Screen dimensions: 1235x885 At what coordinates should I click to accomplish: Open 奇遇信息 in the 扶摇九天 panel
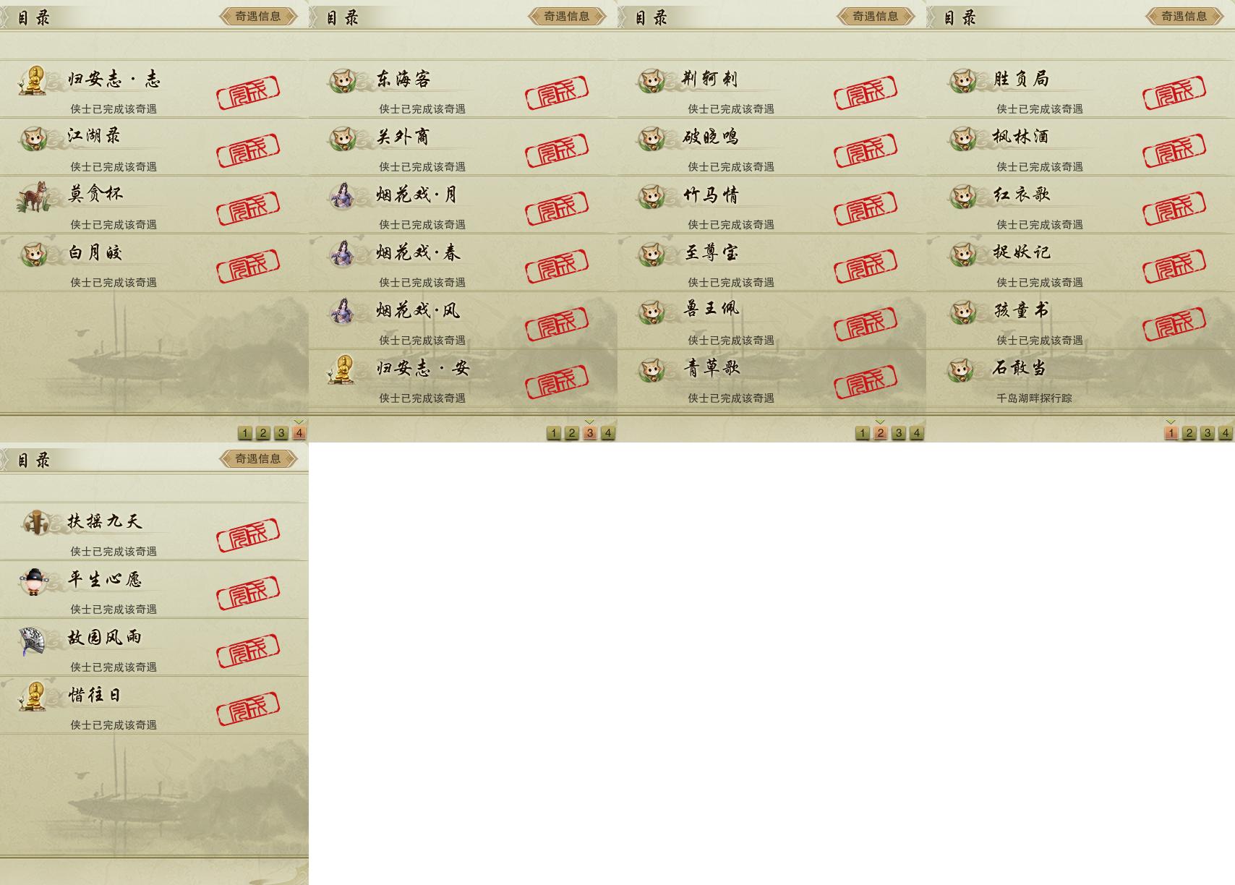(258, 458)
